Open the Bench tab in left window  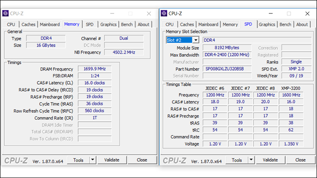coord(127,24)
